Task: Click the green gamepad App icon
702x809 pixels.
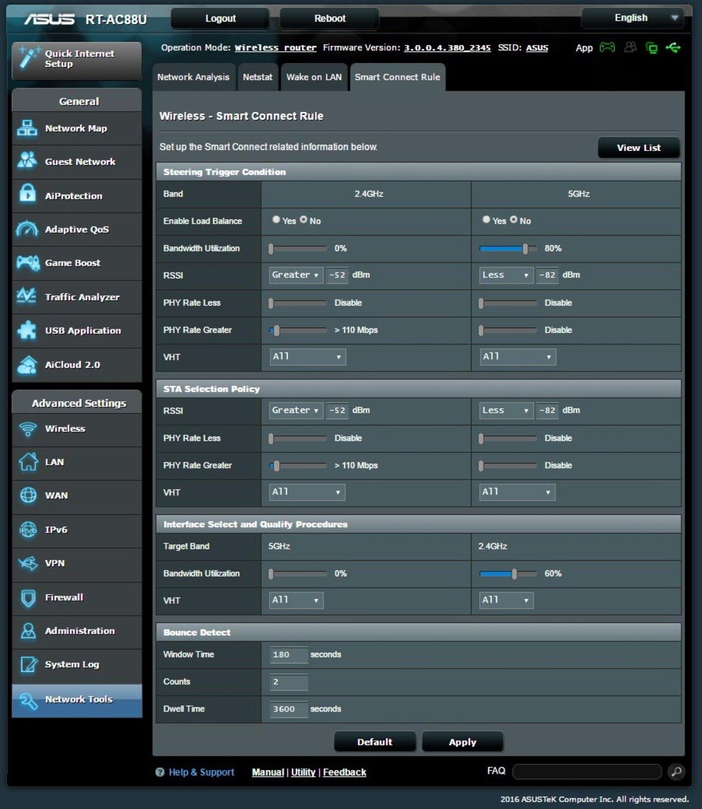Action: point(607,48)
